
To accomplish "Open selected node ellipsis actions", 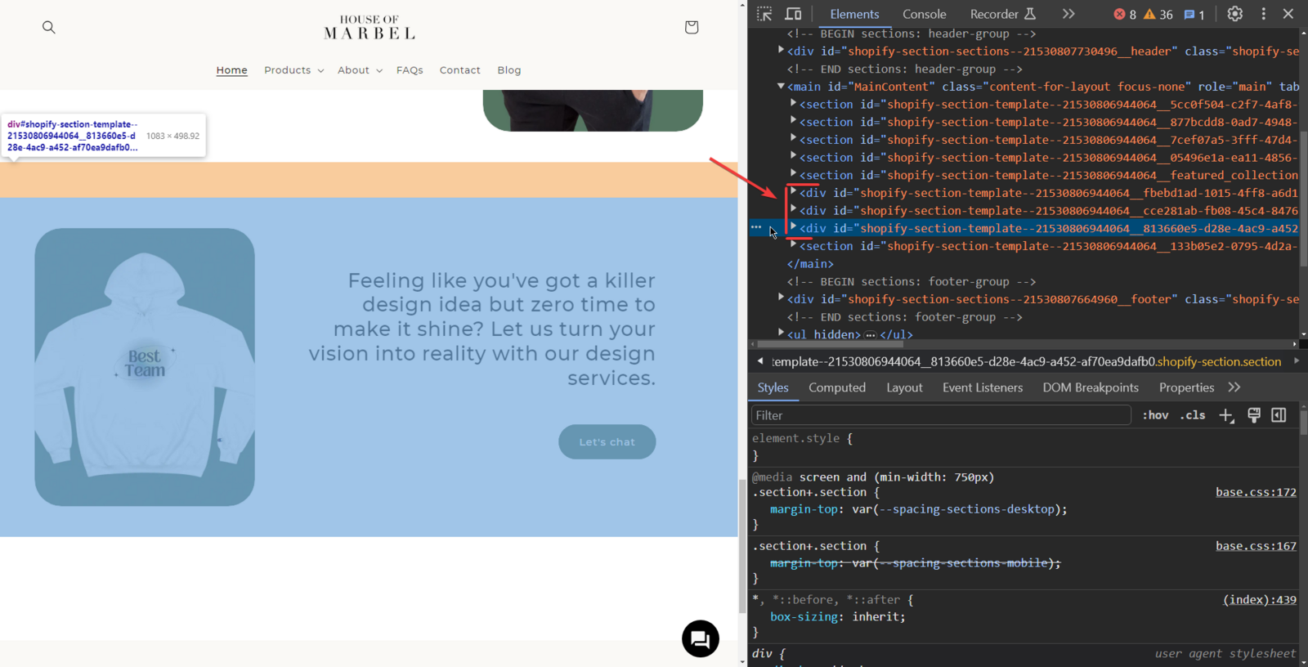I will pos(756,228).
